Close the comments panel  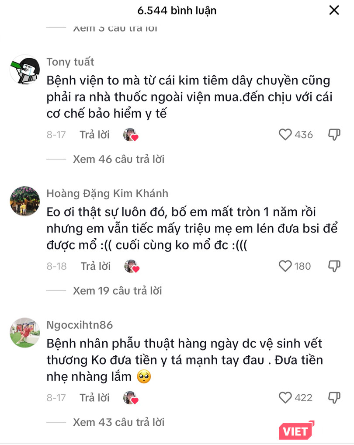[x=334, y=10]
